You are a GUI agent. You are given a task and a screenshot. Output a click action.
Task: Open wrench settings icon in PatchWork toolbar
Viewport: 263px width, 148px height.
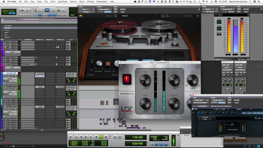pyautogui.click(x=232, y=113)
